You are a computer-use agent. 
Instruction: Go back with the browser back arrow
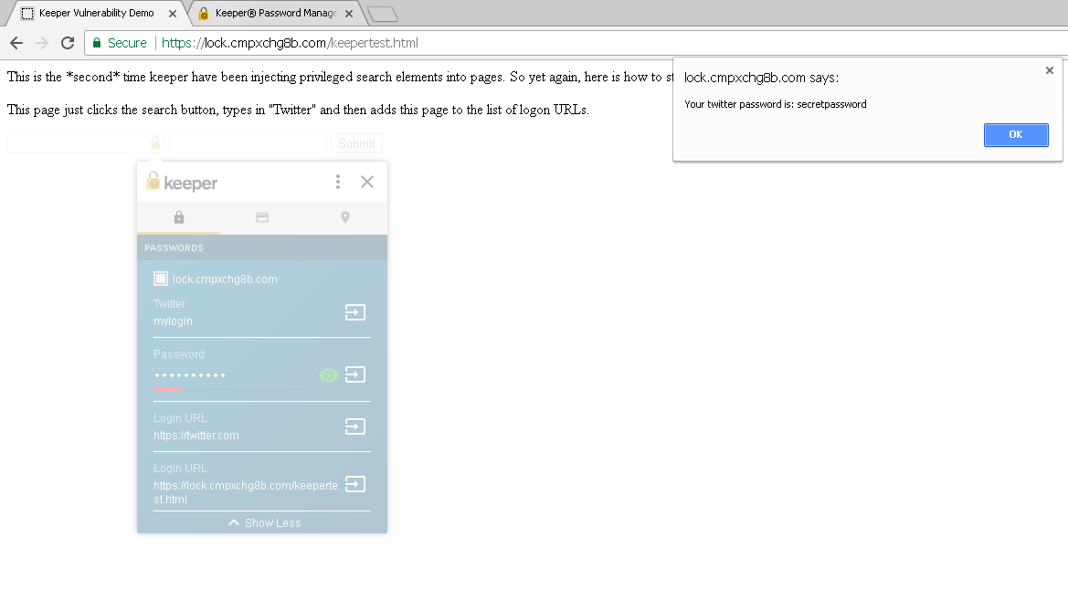coord(16,43)
